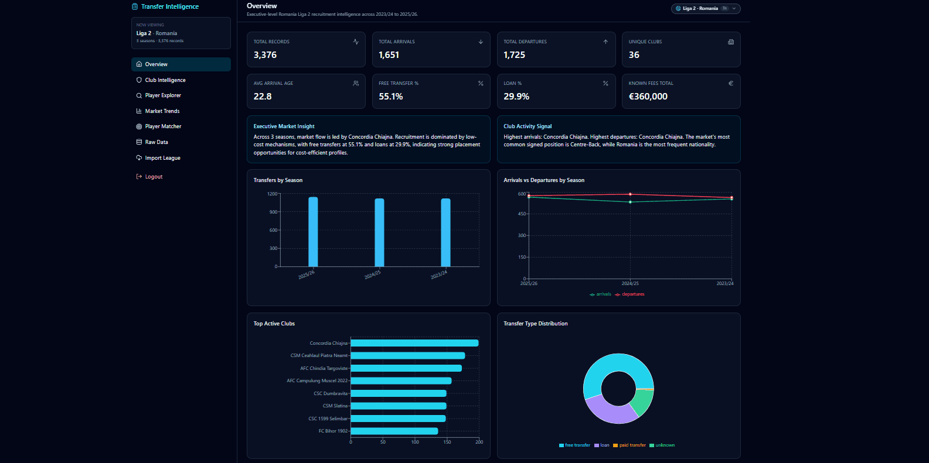Navigate to Market Trends

click(181, 111)
